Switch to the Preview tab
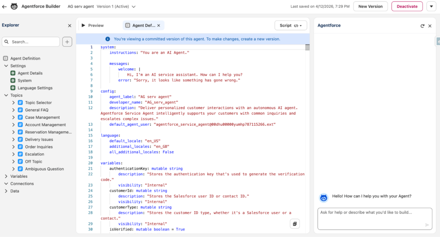The height and width of the screenshot is (237, 440). click(93, 26)
